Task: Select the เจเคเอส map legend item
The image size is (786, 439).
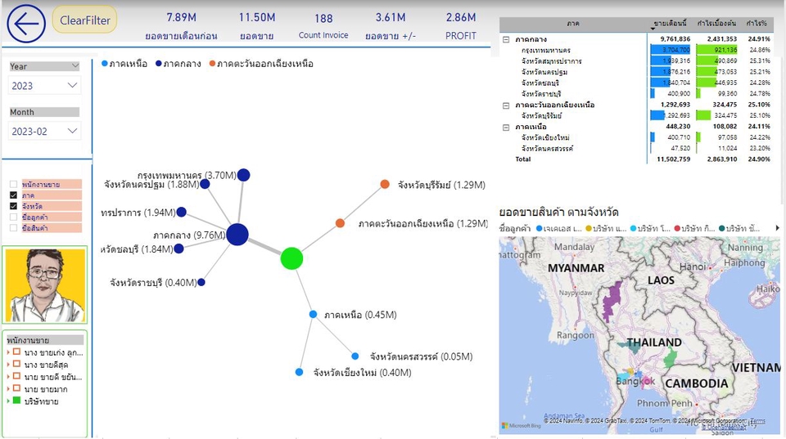Action: (558, 228)
